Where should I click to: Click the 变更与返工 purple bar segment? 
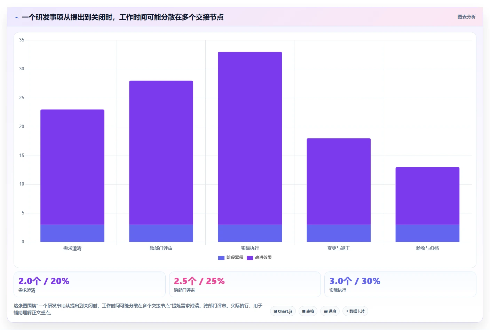(x=339, y=182)
